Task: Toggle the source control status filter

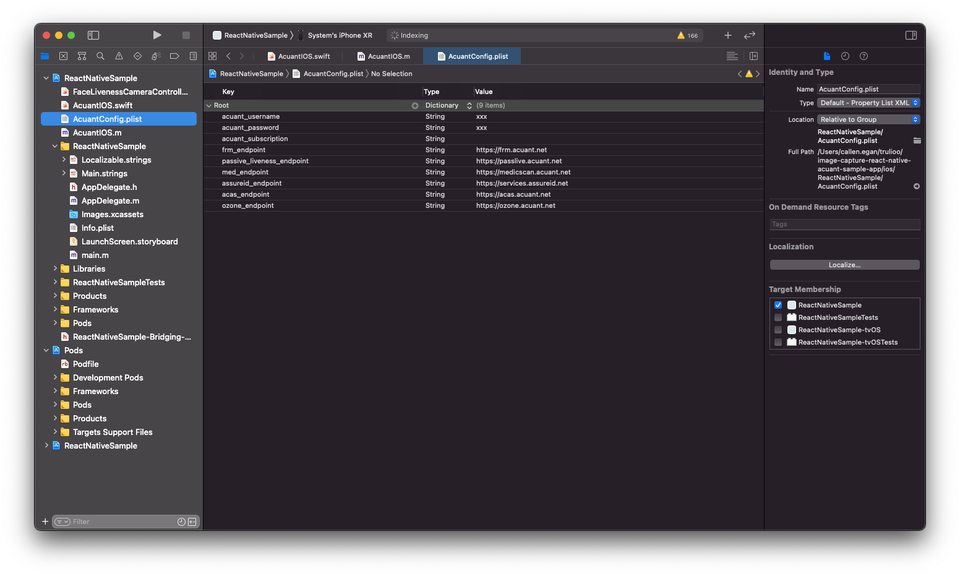Action: tap(192, 522)
